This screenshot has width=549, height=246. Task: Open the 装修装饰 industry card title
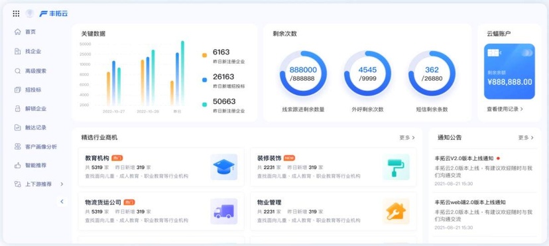pos(269,158)
